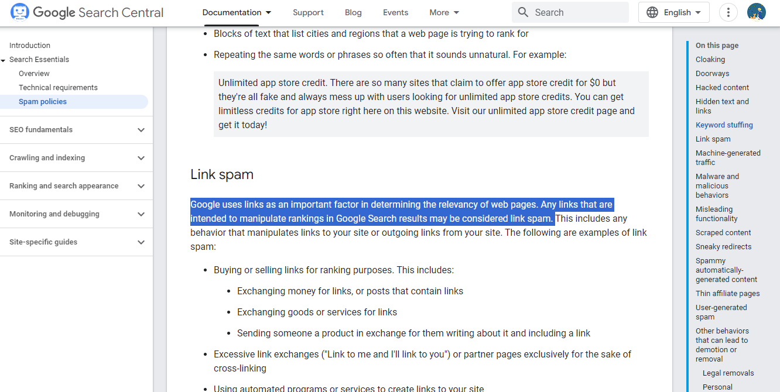Go to the Blog tab
Screen dimensions: 780x392
353,12
